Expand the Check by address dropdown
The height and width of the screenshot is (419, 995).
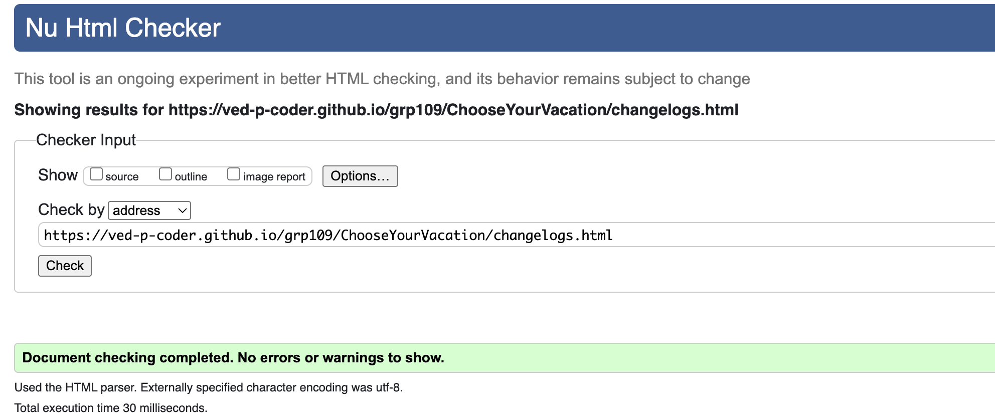[x=149, y=211]
